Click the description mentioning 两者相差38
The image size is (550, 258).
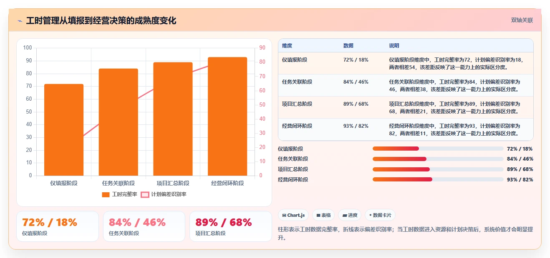[455, 86]
